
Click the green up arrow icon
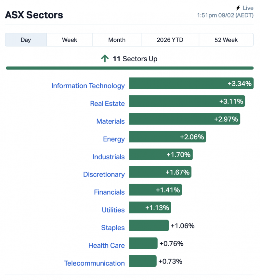pyautogui.click(x=105, y=59)
